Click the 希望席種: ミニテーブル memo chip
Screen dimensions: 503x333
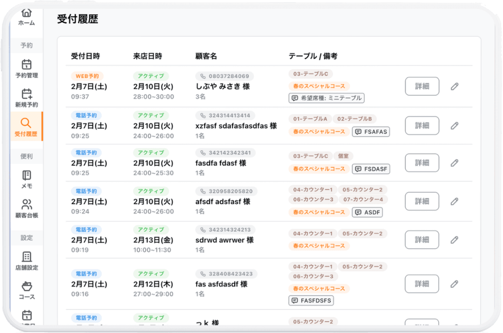(x=326, y=98)
